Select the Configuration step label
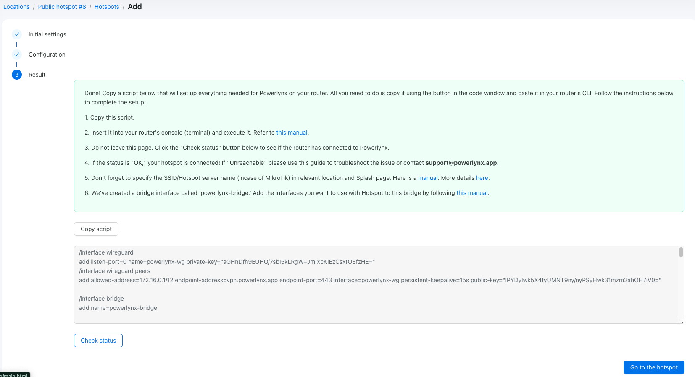The height and width of the screenshot is (377, 695). pos(47,55)
